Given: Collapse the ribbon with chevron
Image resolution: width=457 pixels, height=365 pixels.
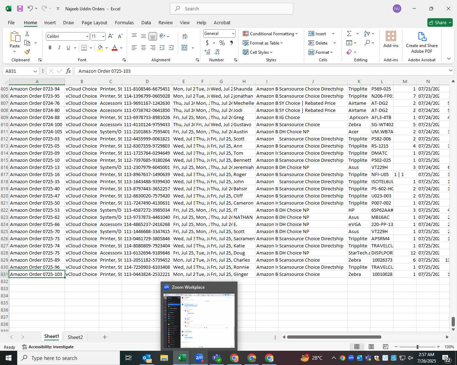Looking at the screenshot, I should pos(449,59).
